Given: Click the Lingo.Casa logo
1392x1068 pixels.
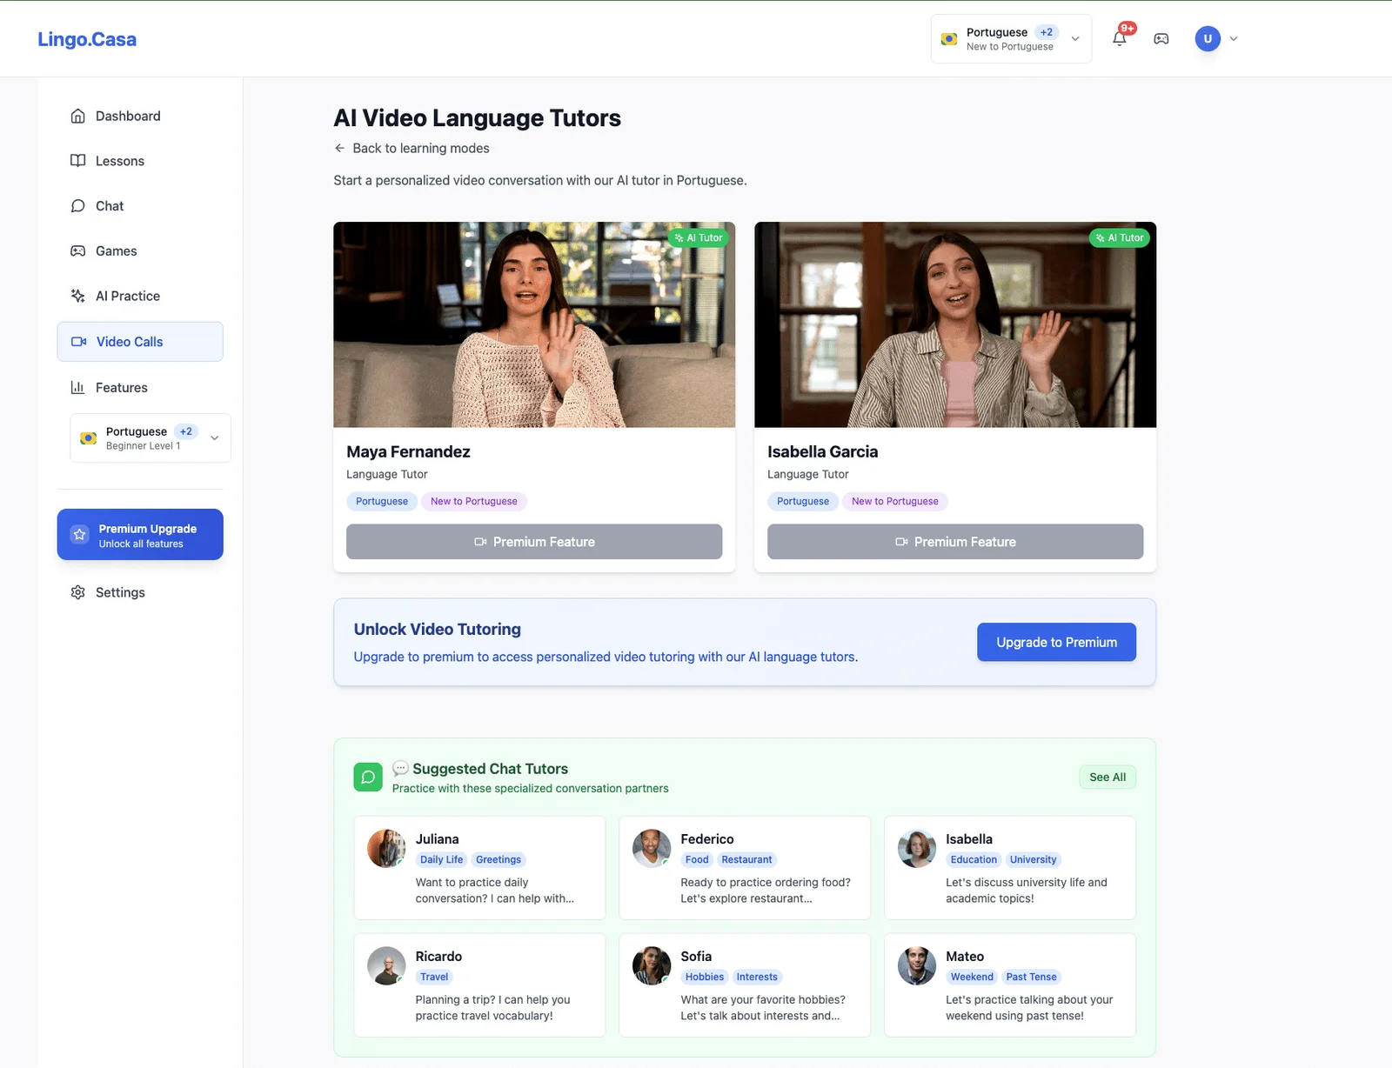Looking at the screenshot, I should (87, 39).
